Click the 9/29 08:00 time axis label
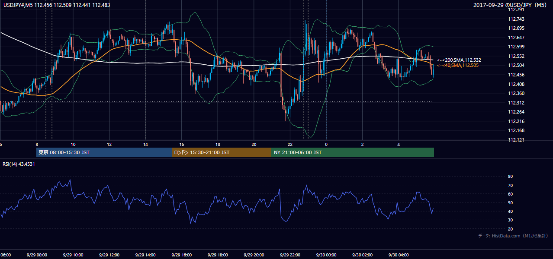The image size is (553, 259). [37, 255]
